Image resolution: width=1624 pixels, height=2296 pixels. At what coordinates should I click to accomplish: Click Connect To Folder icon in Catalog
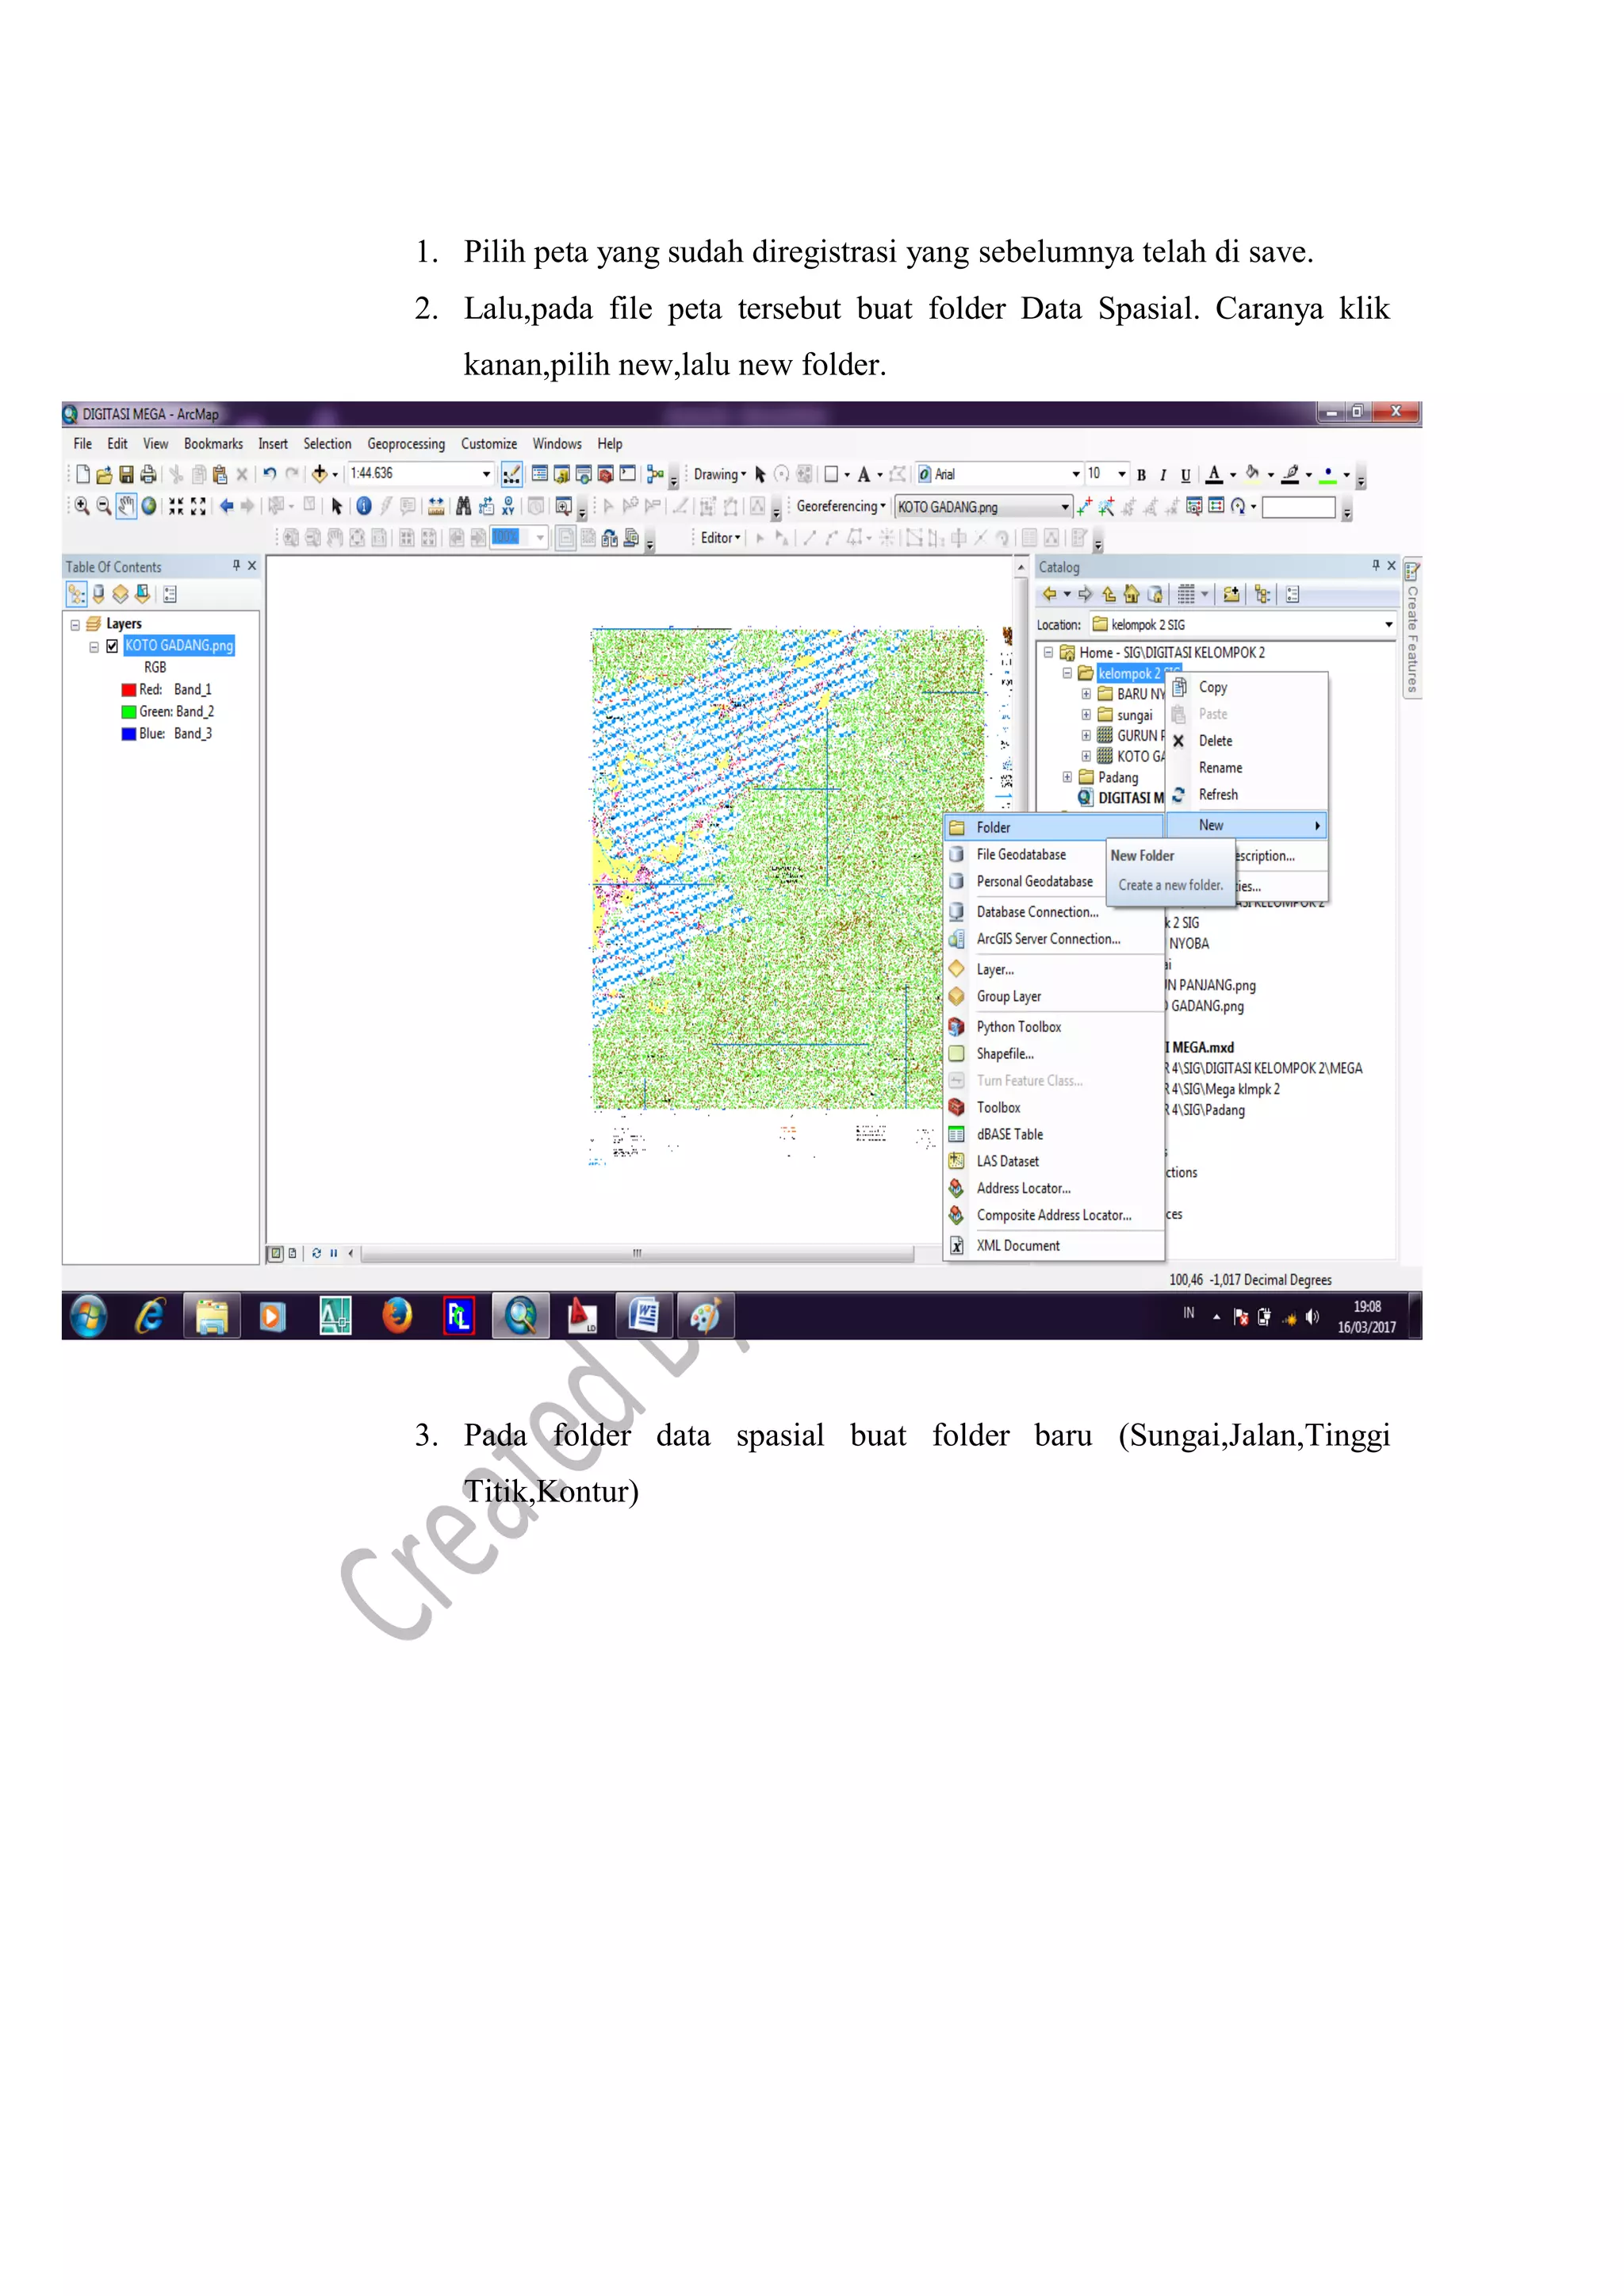click(1231, 595)
